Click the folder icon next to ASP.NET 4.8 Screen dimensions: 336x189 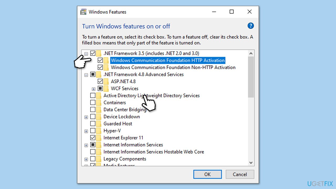coord(106,81)
